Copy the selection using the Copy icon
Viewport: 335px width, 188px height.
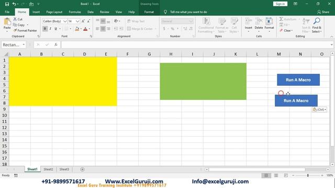15,25
